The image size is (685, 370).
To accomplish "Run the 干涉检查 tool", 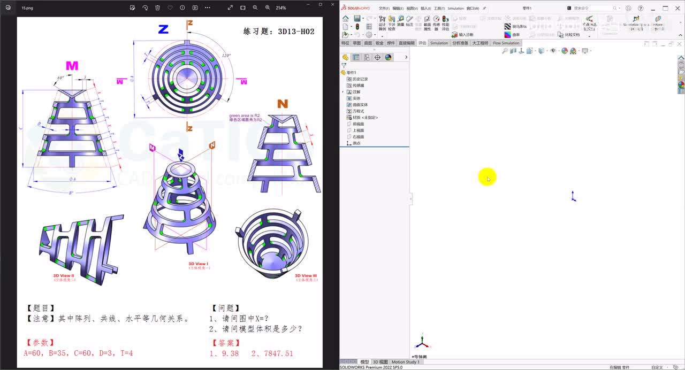I will point(392,23).
